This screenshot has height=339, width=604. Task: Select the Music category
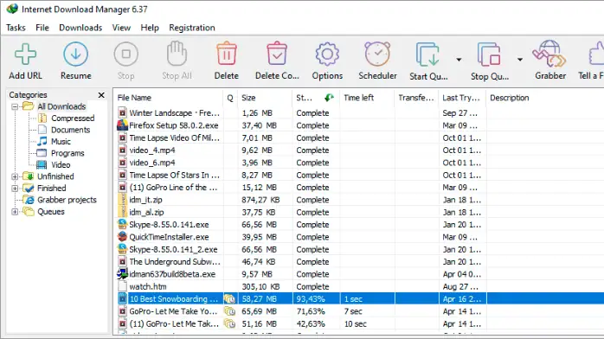coord(61,141)
